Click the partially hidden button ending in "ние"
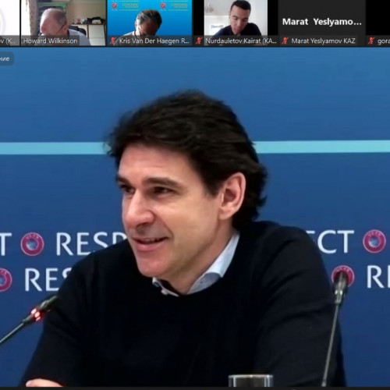Viewport: 390px width, 390px height. tap(5, 58)
